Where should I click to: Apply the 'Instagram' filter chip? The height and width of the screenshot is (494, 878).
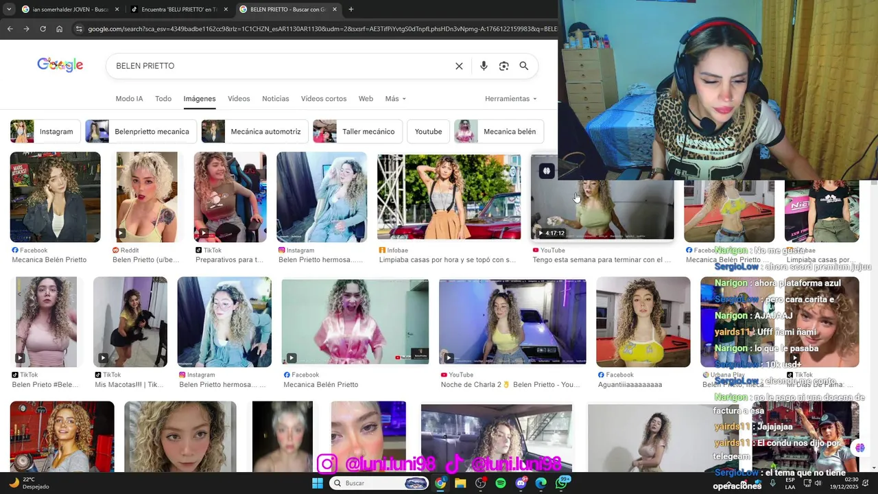point(45,131)
